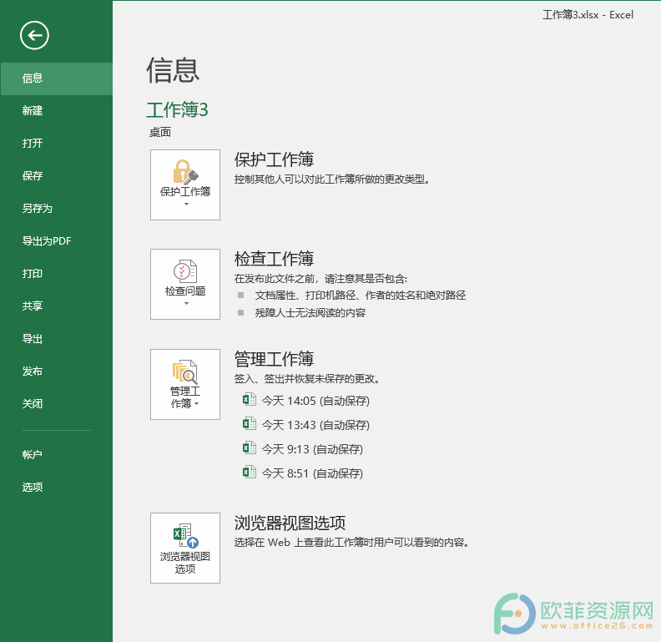This screenshot has width=661, height=642.
Task: Expand the 检查问题 dropdown arrow
Action: (186, 304)
